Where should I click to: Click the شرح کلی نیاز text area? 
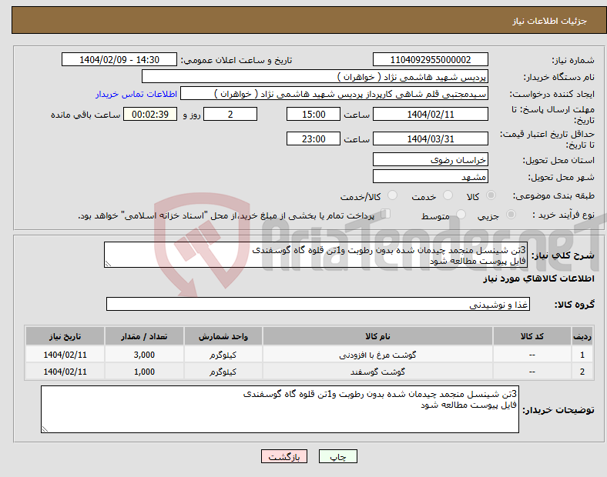316,255
